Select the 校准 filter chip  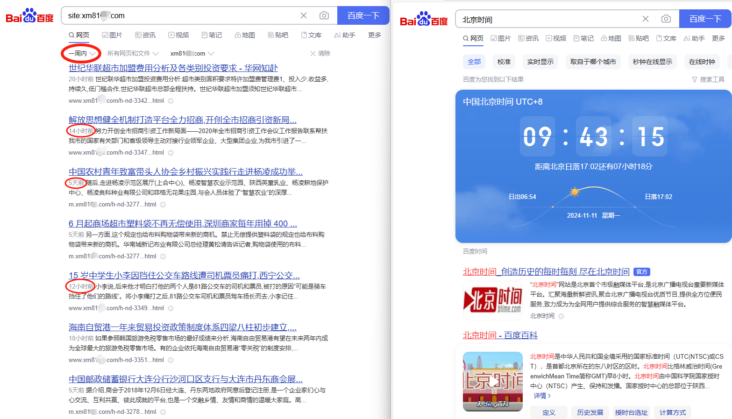click(x=504, y=62)
